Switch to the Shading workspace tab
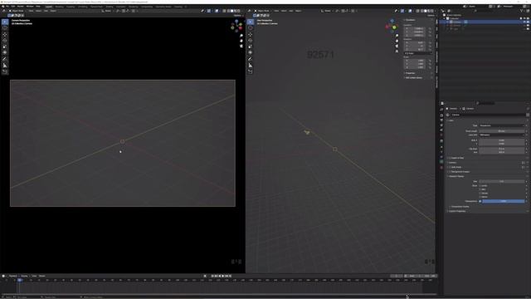Image resolution: width=531 pixels, height=299 pixels. click(x=109, y=7)
